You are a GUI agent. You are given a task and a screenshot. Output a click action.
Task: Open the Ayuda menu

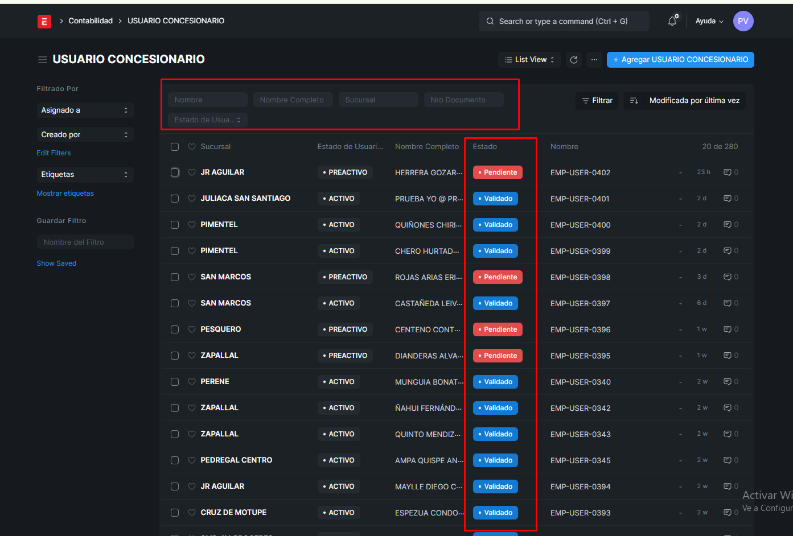pos(709,21)
